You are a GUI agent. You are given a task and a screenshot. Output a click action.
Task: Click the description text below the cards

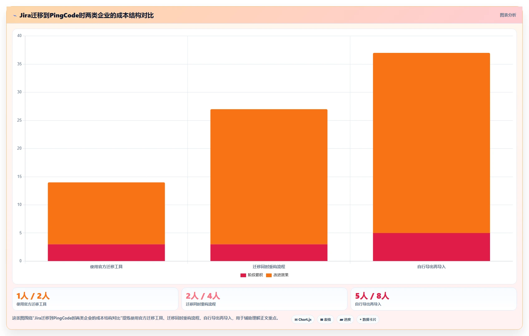click(145, 318)
